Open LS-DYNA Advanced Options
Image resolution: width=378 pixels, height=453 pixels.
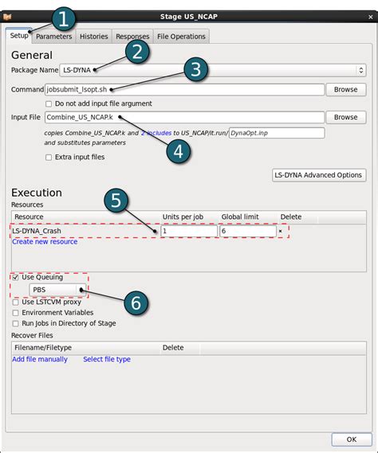319,175
